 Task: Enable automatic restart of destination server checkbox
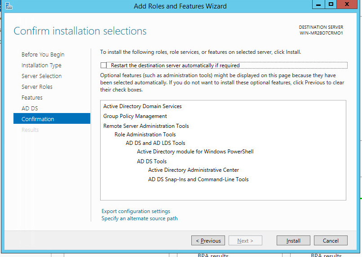click(104, 65)
